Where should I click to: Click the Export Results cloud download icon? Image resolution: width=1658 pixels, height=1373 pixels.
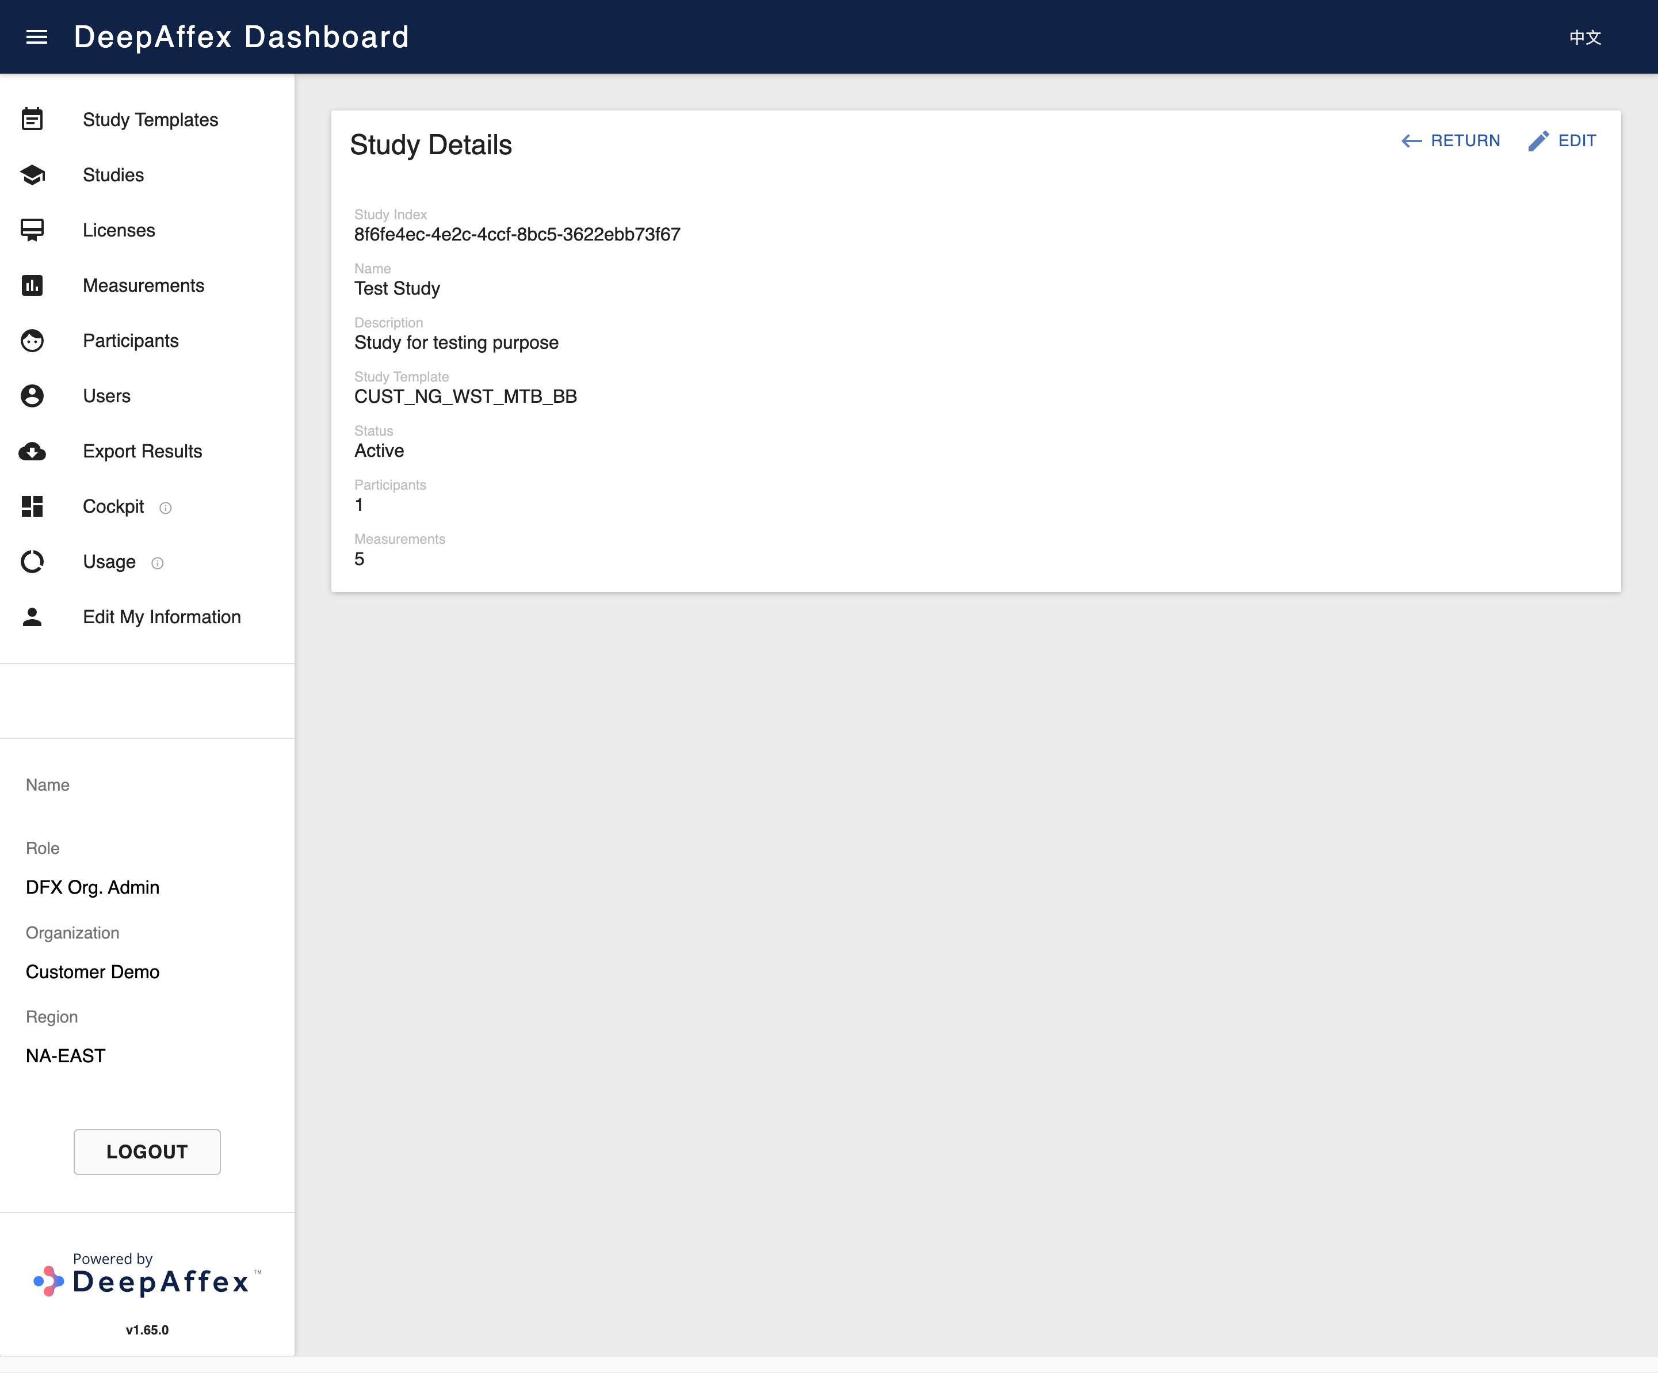32,451
